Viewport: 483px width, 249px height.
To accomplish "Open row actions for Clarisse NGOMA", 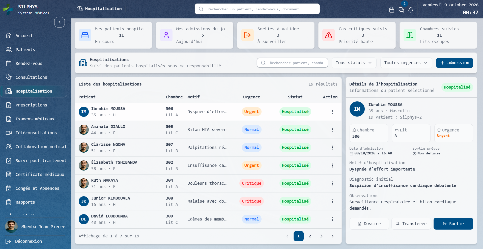I will tap(332, 148).
